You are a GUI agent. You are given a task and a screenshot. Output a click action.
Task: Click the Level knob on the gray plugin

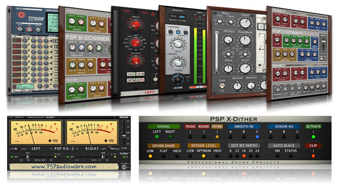pos(245,68)
